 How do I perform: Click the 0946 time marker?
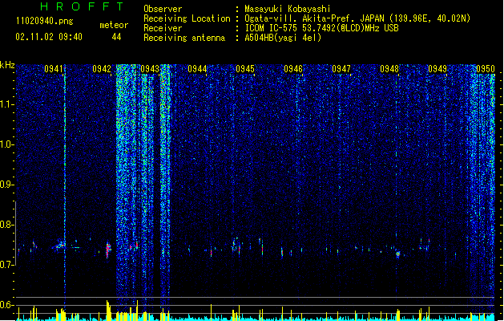pyautogui.click(x=293, y=68)
